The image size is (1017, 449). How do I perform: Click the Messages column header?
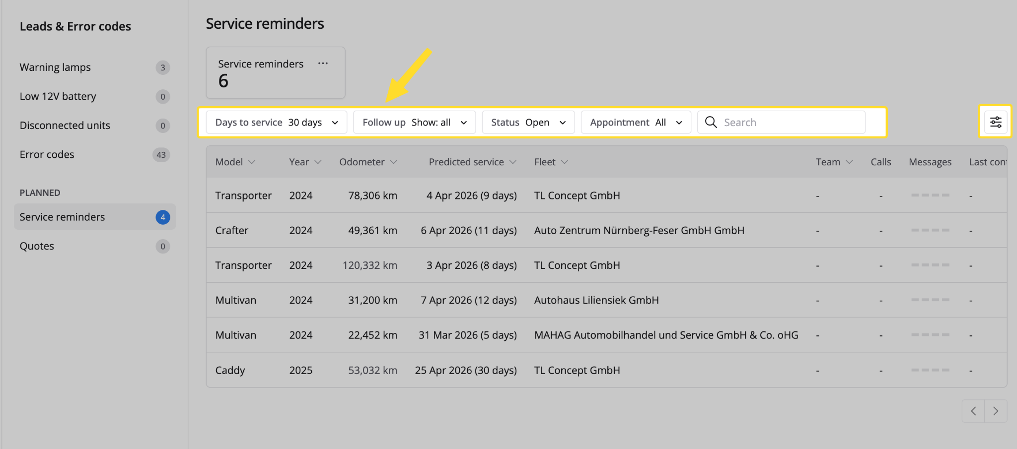click(930, 162)
